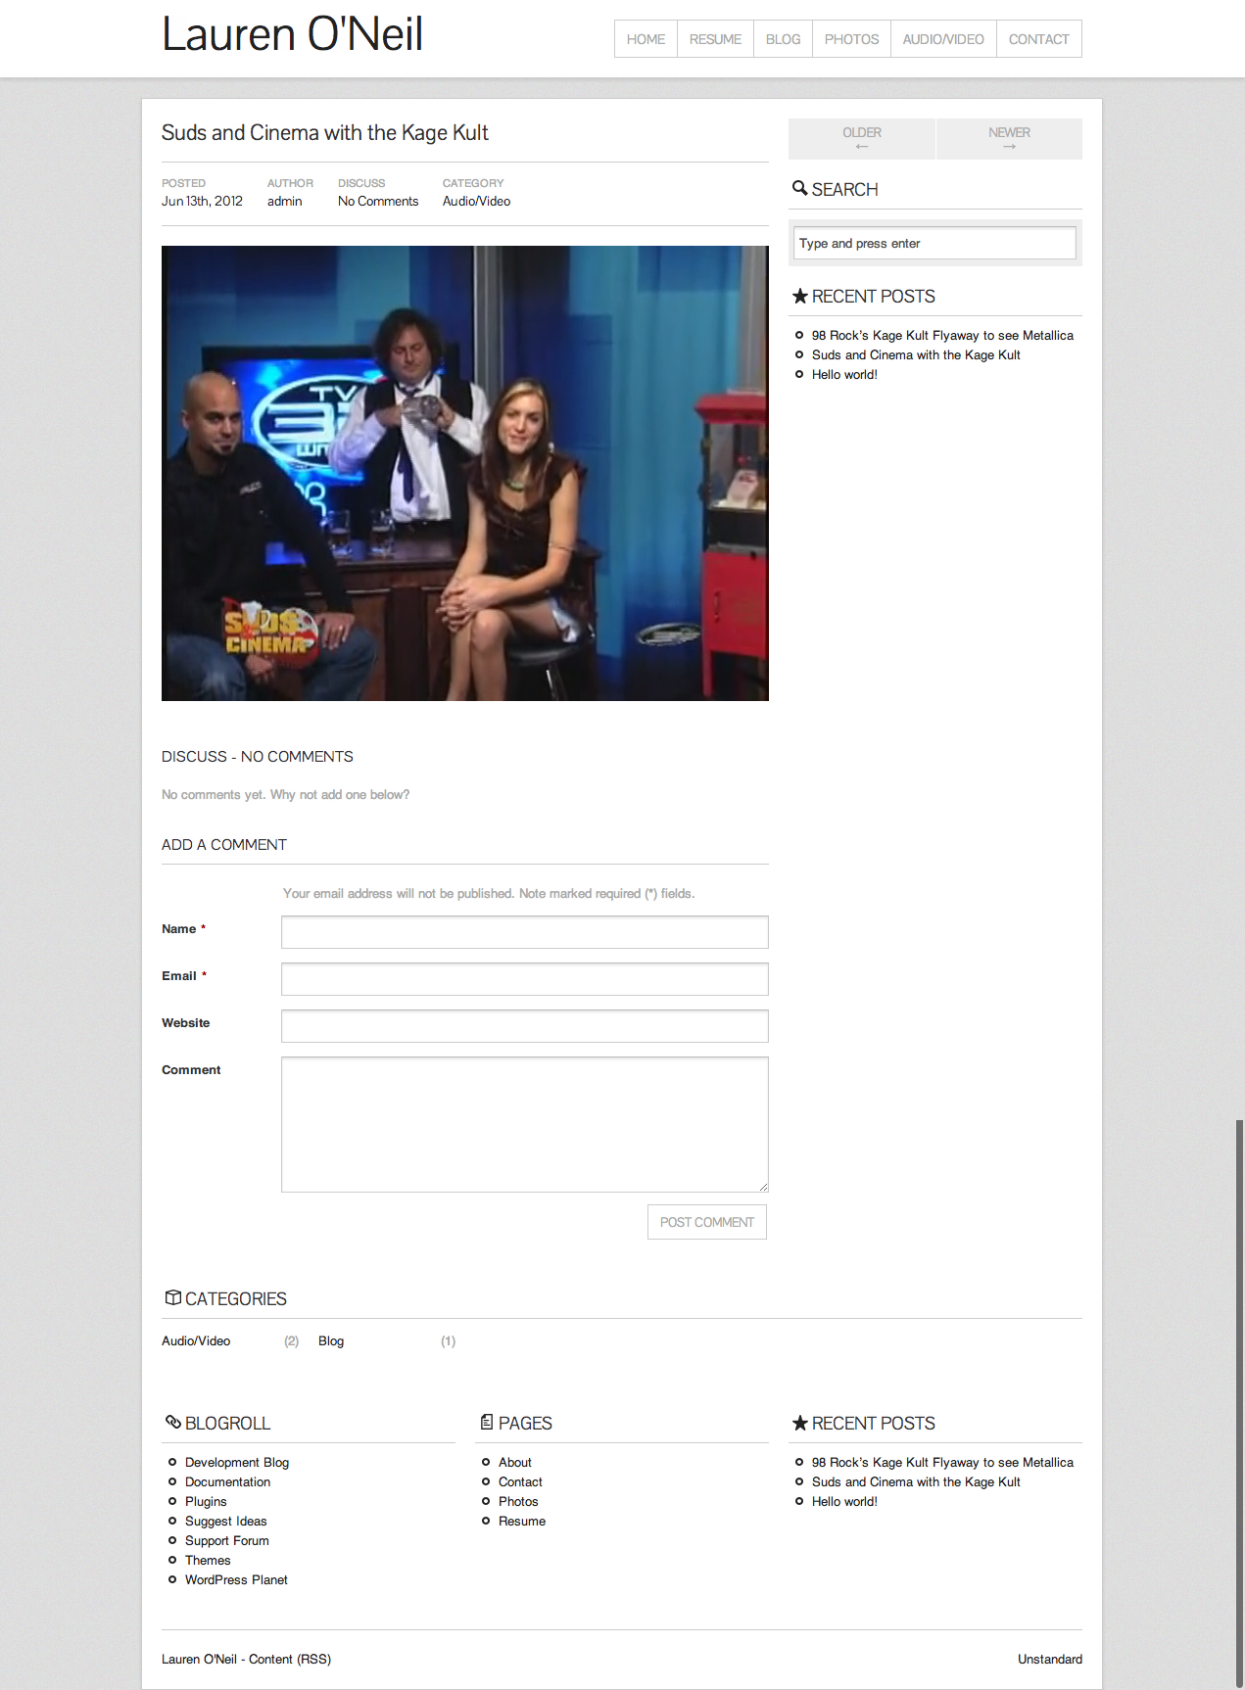Image resolution: width=1245 pixels, height=1690 pixels.
Task: Select Contact in the top navigation
Action: pos(1038,39)
